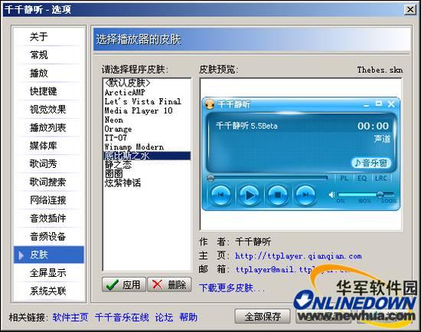Screen dimensions: 421x332
Task: Select the 皮肤 category in the sidebar
Action: [x=48, y=255]
